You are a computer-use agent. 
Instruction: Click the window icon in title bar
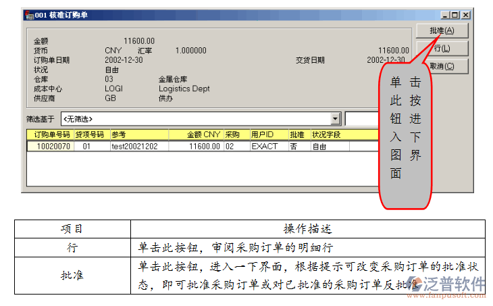(28, 15)
